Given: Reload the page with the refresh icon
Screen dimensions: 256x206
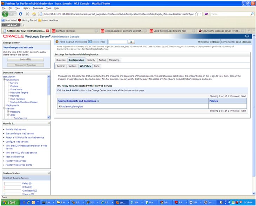Looking at the screenshot, I should (x=20, y=14).
